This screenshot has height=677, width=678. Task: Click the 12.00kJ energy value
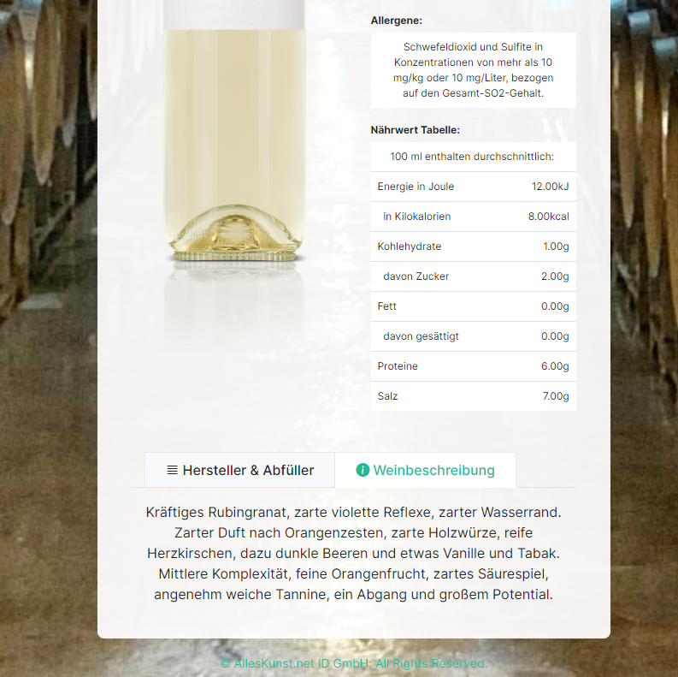(550, 187)
